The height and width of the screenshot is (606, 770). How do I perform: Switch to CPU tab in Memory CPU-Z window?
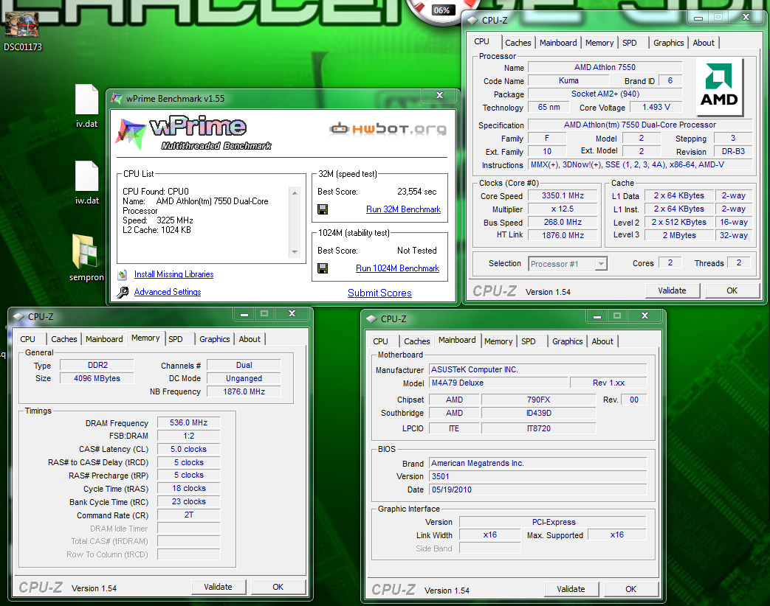pos(27,339)
